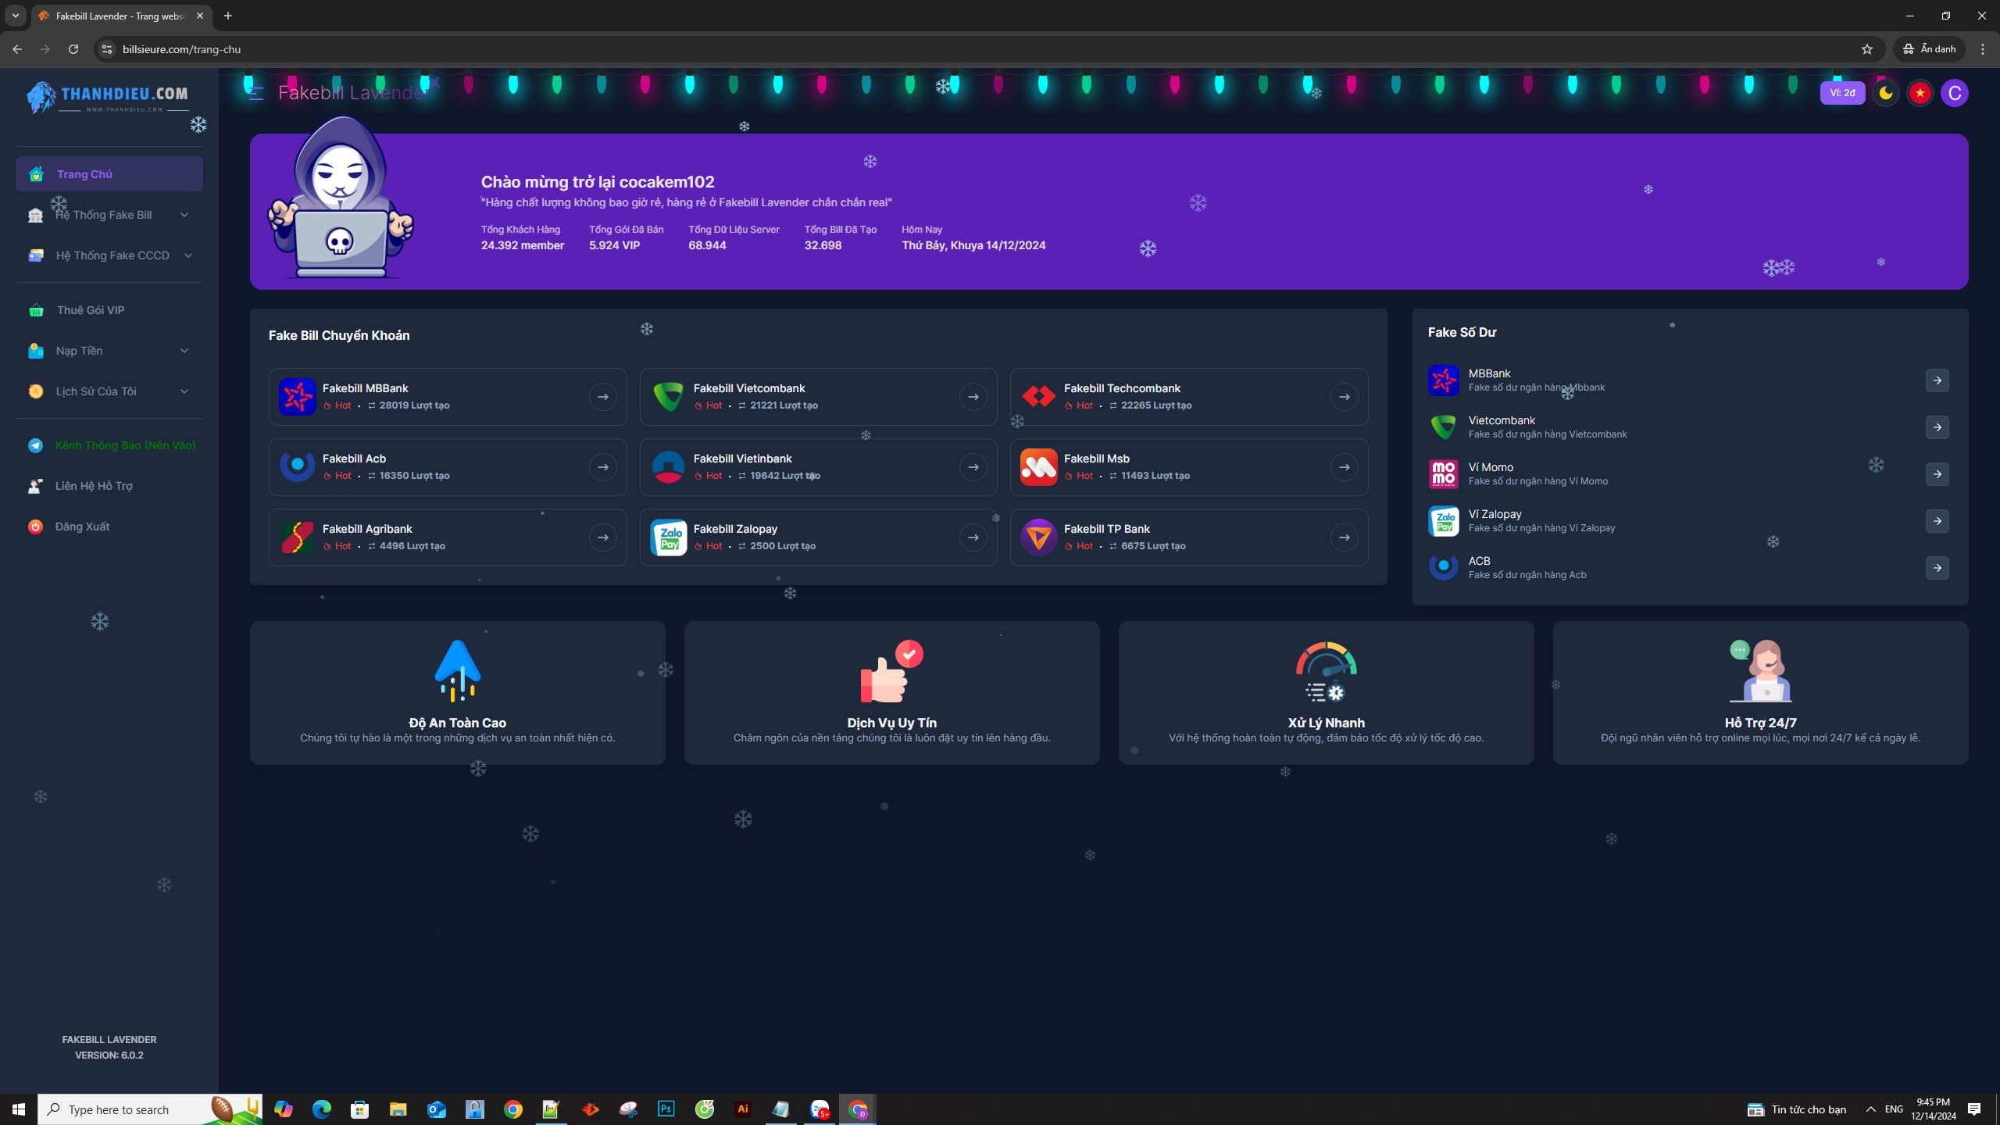
Task: Toggle dark mode with the moon icon
Action: [1885, 93]
